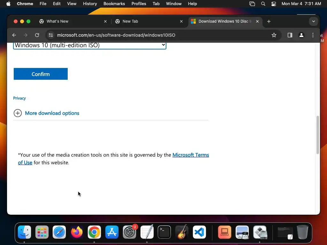Image resolution: width=327 pixels, height=245 pixels.
Task: Close the Download Windows 10 tab
Action: pos(257,21)
